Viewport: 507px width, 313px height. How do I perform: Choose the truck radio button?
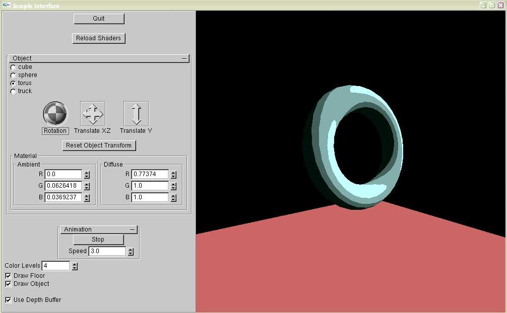[x=13, y=91]
